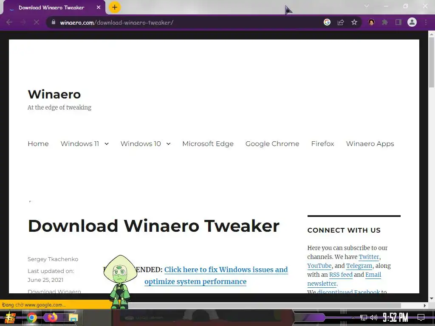Click the Sergey Tkachenko author link
This screenshot has width=435, height=326.
(x=53, y=259)
